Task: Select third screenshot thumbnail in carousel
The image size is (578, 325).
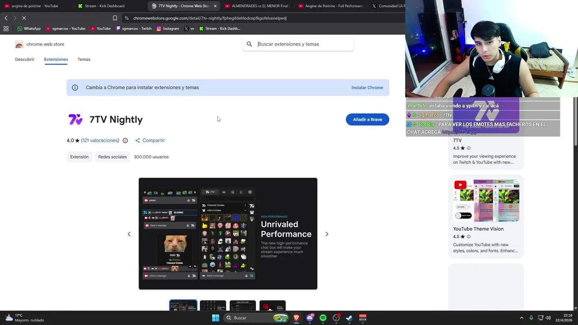Action: pyautogui.click(x=242, y=306)
